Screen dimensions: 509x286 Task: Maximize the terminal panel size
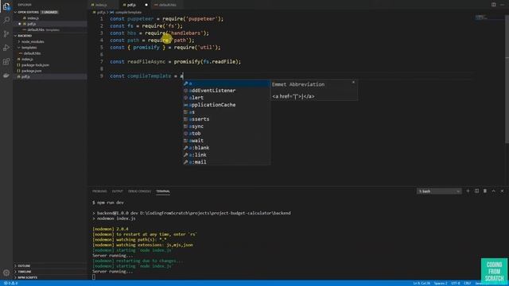493,191
